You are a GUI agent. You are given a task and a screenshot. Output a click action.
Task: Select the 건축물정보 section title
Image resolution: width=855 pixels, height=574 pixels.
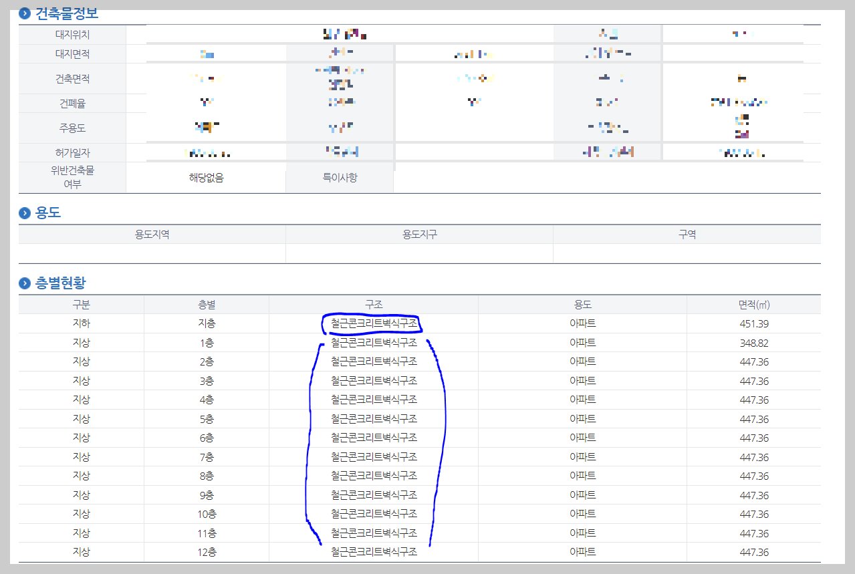[66, 13]
